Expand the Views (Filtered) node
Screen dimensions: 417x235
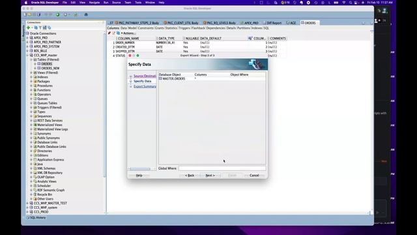[x=31, y=72]
